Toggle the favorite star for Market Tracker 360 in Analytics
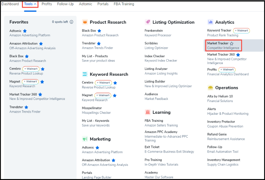265x180 pixels. 238,55
